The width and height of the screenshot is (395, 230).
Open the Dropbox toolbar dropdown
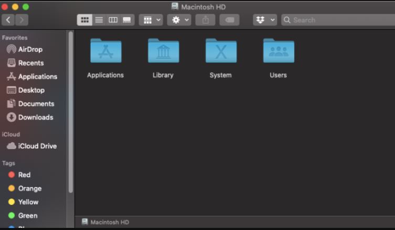tap(265, 20)
